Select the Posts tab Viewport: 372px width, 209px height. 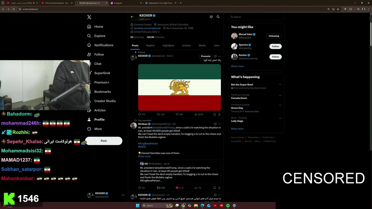click(x=135, y=46)
